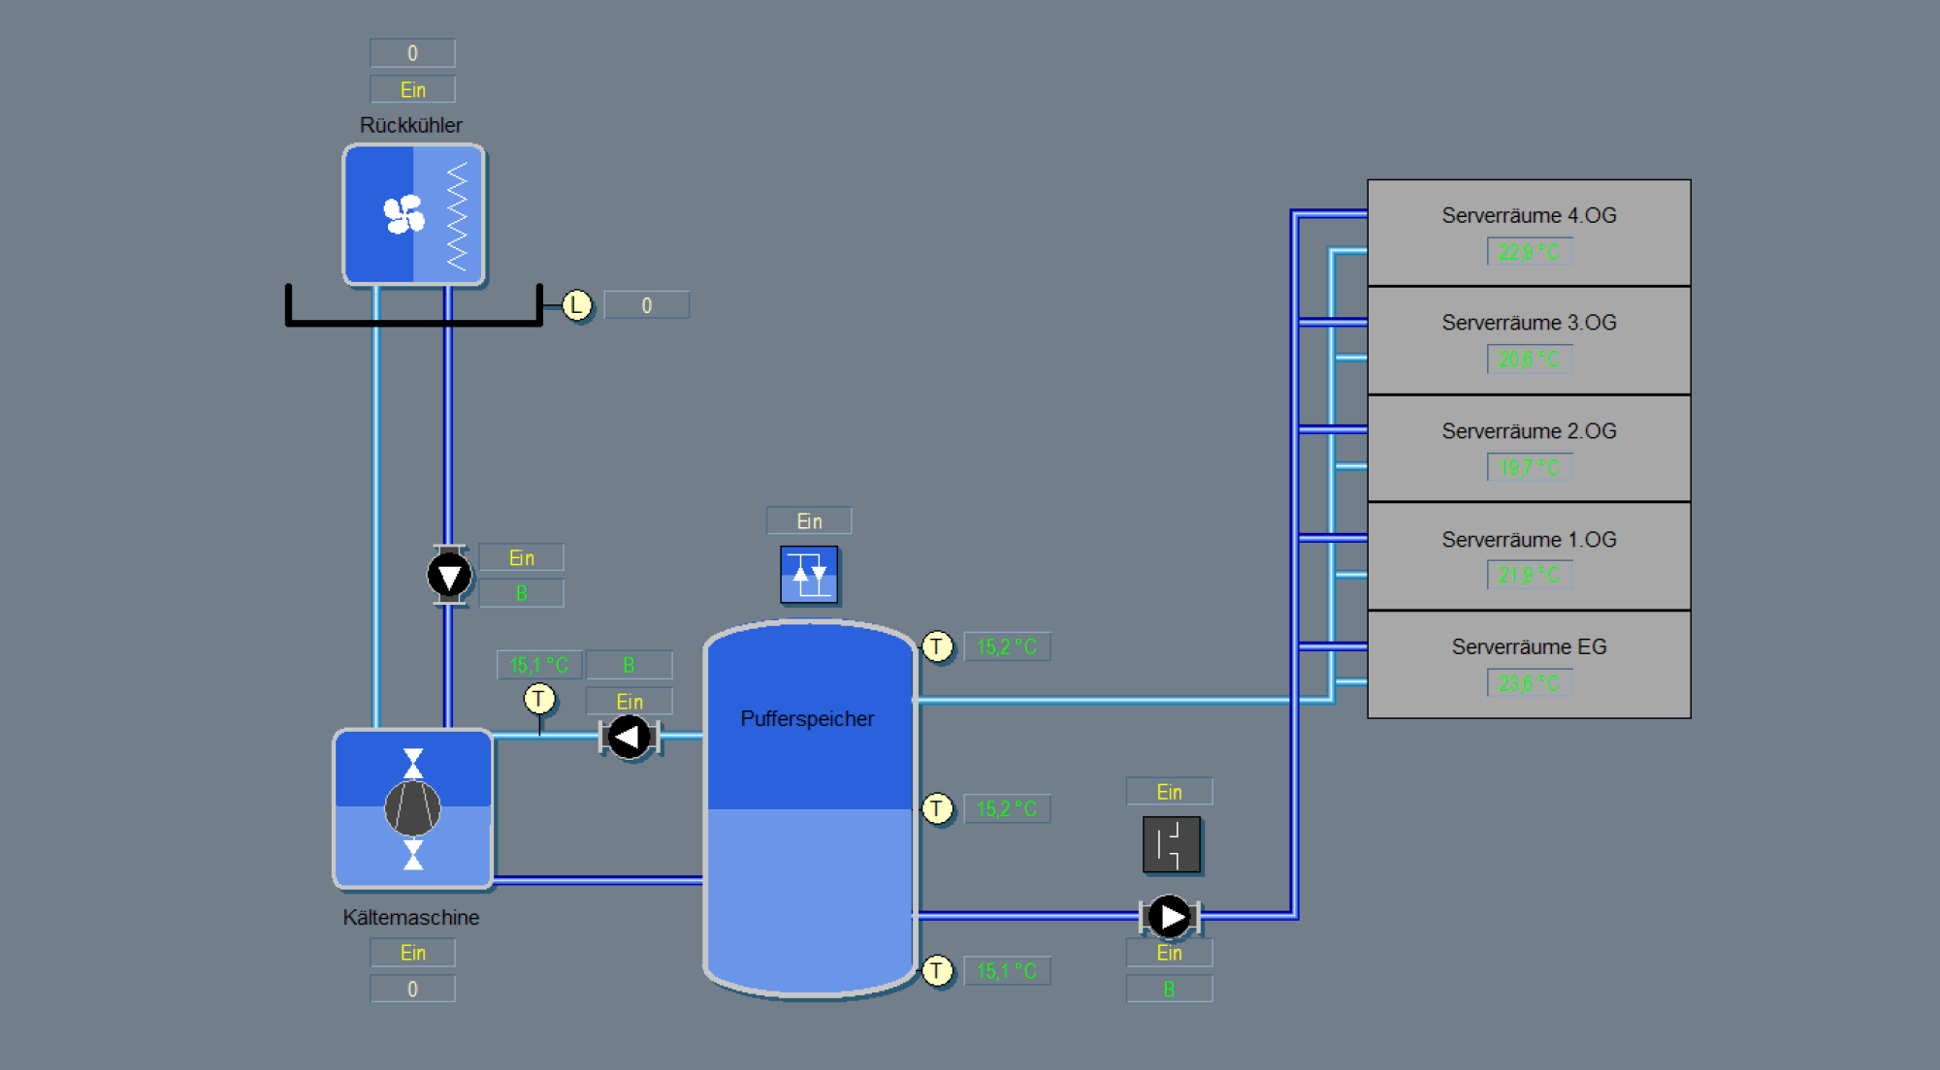This screenshot has height=1070, width=1940.
Task: Toggle Kältemaschine Ein status field
Action: point(412,953)
